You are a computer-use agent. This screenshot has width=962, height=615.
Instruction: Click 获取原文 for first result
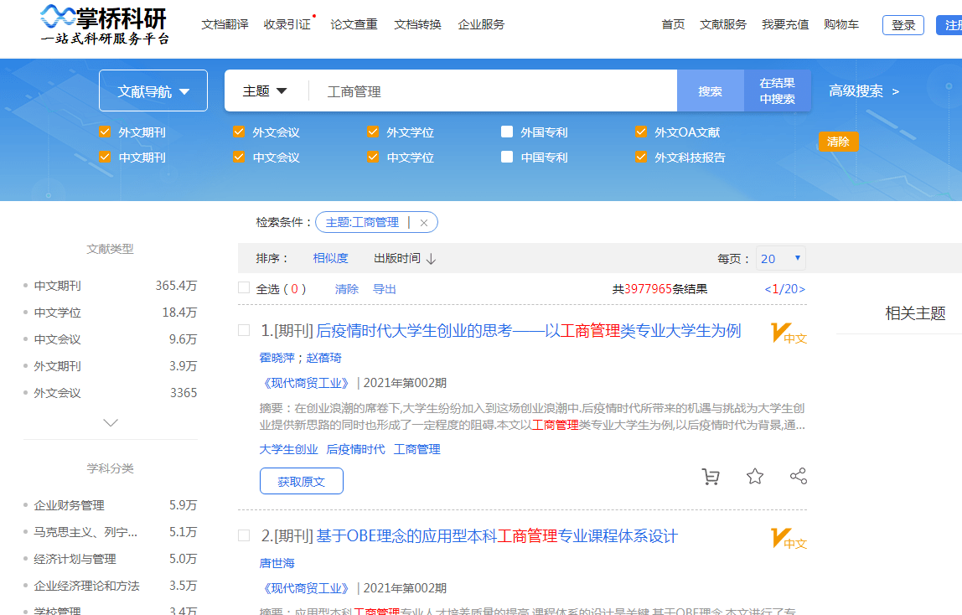pos(301,481)
